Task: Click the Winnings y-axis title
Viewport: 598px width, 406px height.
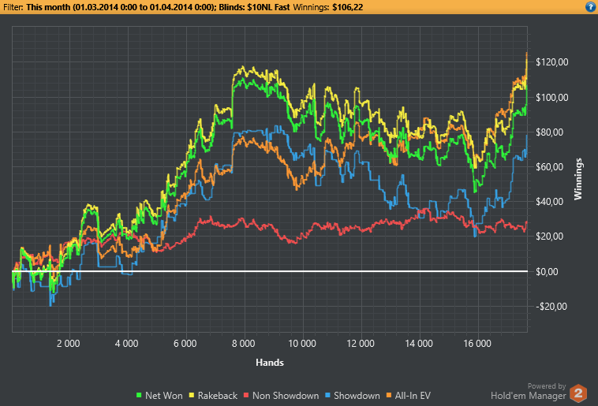Action: coord(578,179)
